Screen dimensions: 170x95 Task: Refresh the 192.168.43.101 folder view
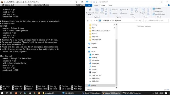[x=140, y=21]
